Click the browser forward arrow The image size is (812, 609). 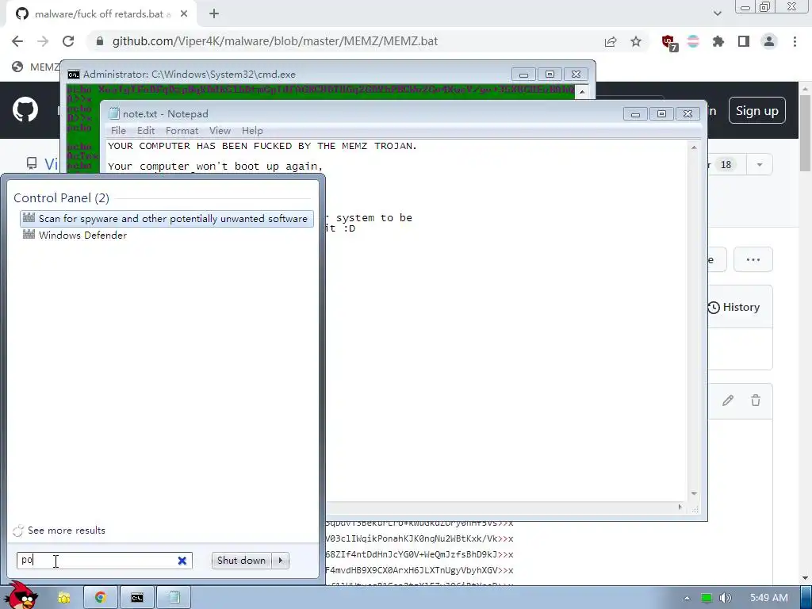[43, 41]
